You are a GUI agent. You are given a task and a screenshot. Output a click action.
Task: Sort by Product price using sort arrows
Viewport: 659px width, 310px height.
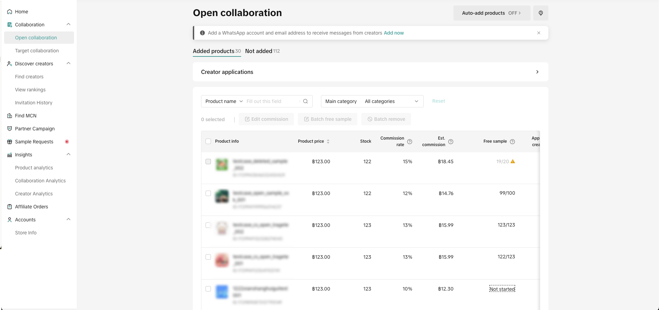pyautogui.click(x=328, y=141)
